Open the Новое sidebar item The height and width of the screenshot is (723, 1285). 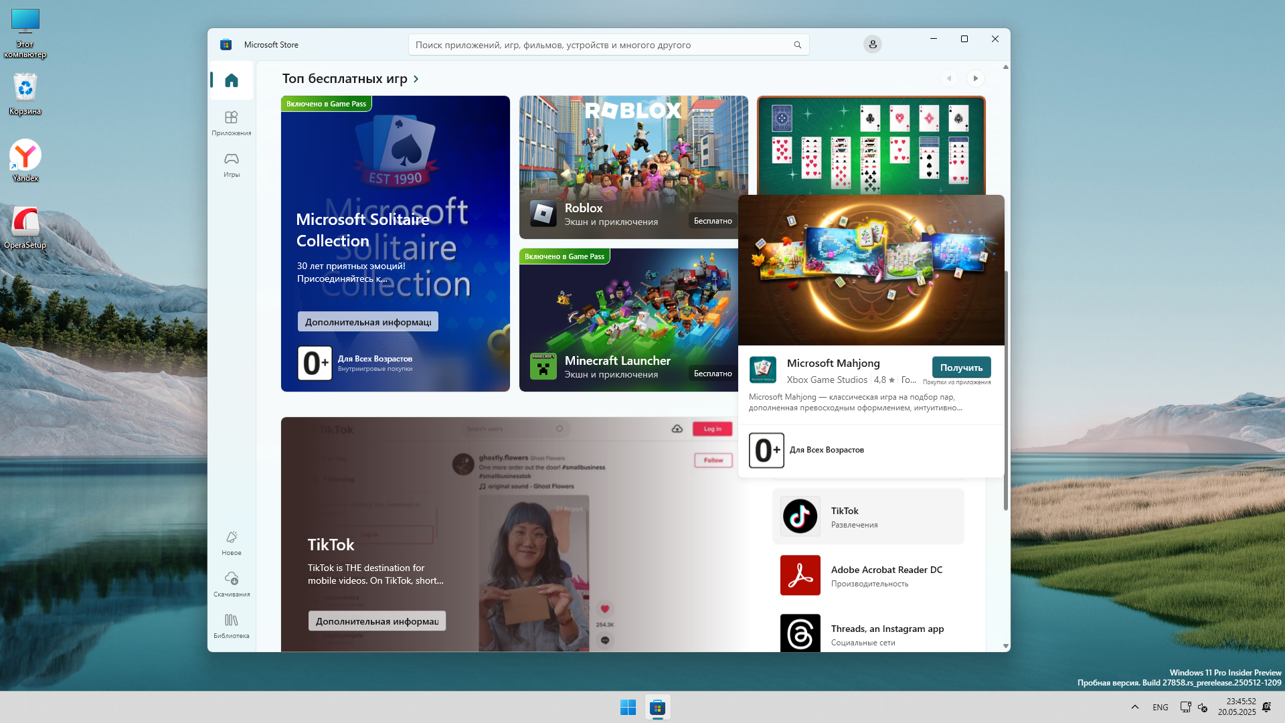click(231, 538)
